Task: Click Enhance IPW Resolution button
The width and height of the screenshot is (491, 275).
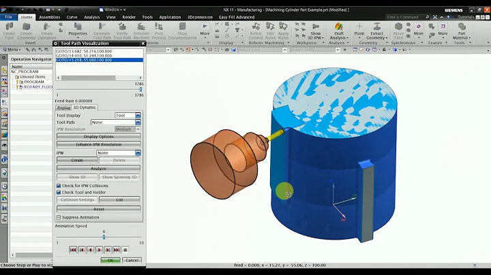Action: coord(99,144)
